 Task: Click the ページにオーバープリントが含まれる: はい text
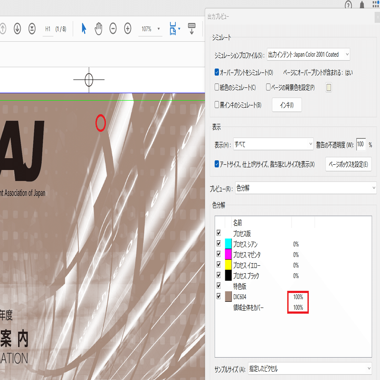[x=318, y=72]
